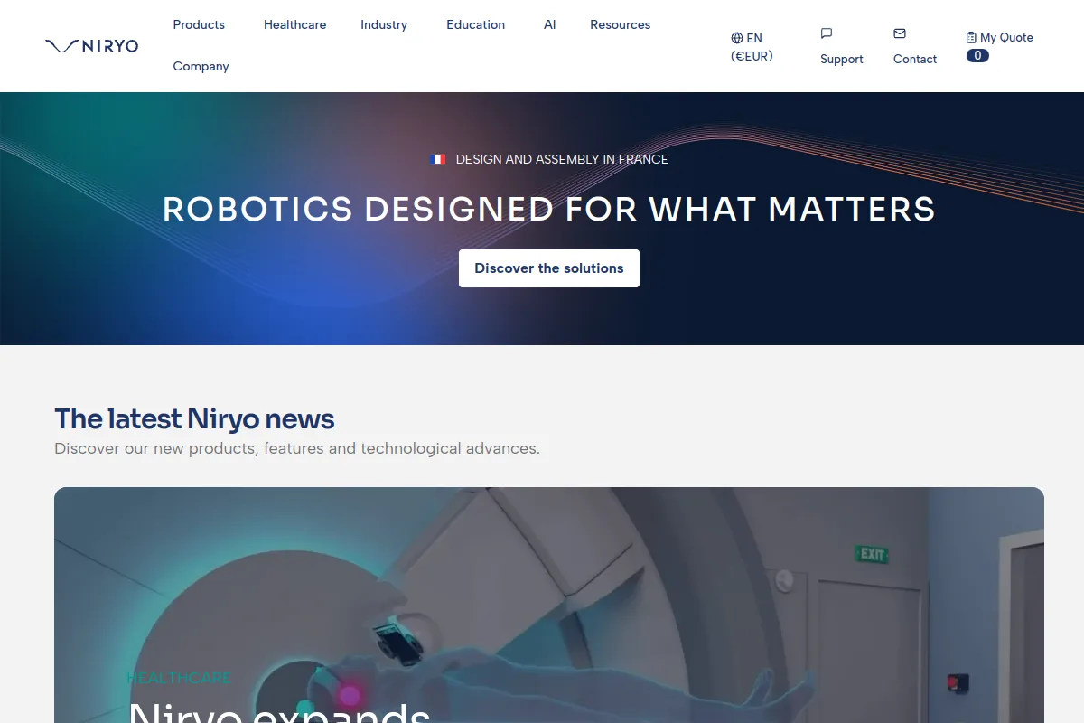Click the 'Niryo expands' news title
Image resolution: width=1084 pixels, height=723 pixels.
(279, 712)
